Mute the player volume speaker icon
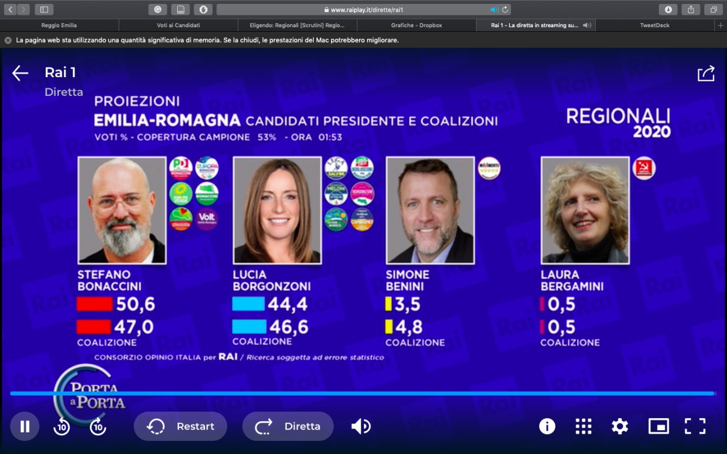727x454 pixels. coord(361,426)
